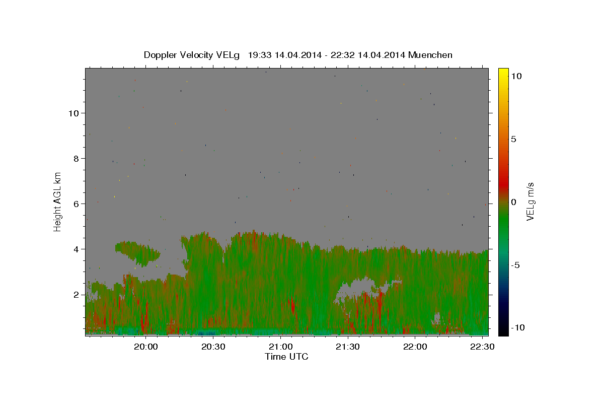The image size is (604, 403).
Task: Click the 20:30 time tick label
Action: point(213,347)
